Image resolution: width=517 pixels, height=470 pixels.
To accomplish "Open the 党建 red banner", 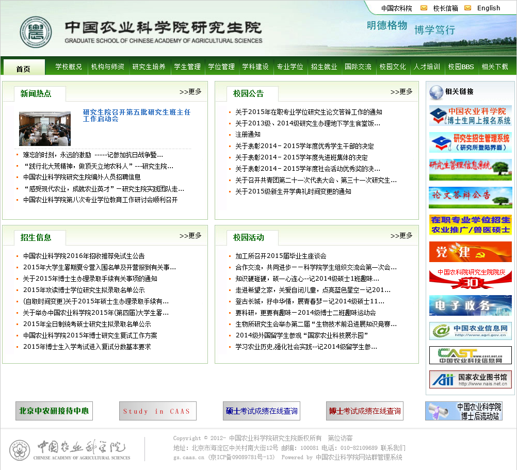I will tap(470, 252).
